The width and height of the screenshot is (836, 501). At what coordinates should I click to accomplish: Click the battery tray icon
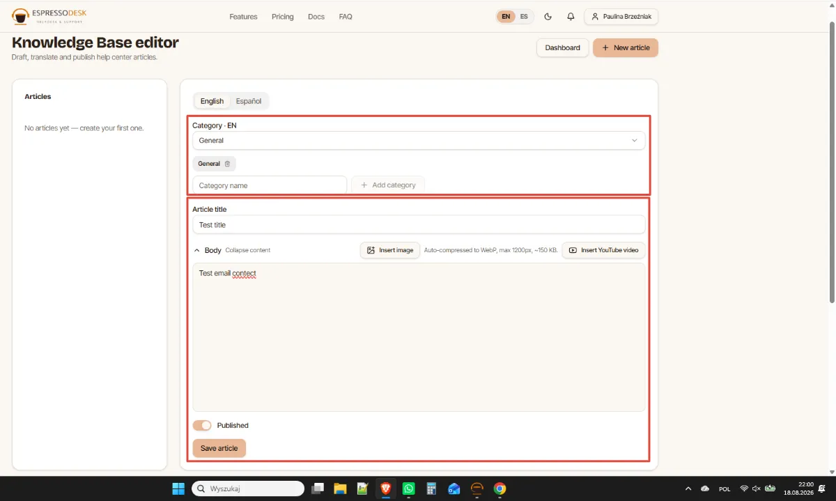point(770,488)
